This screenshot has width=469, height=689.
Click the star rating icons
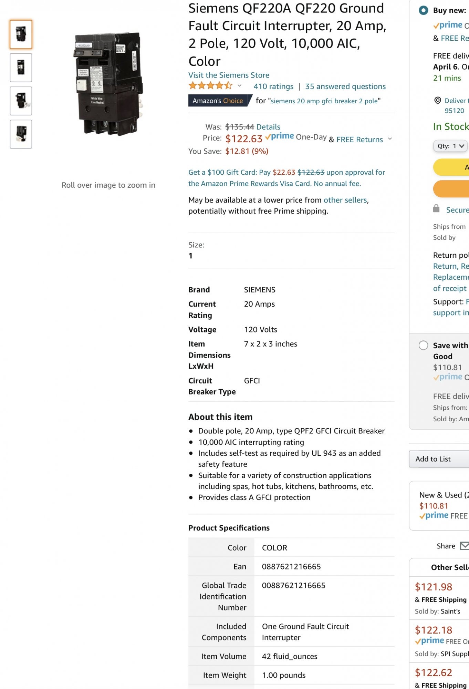[210, 86]
